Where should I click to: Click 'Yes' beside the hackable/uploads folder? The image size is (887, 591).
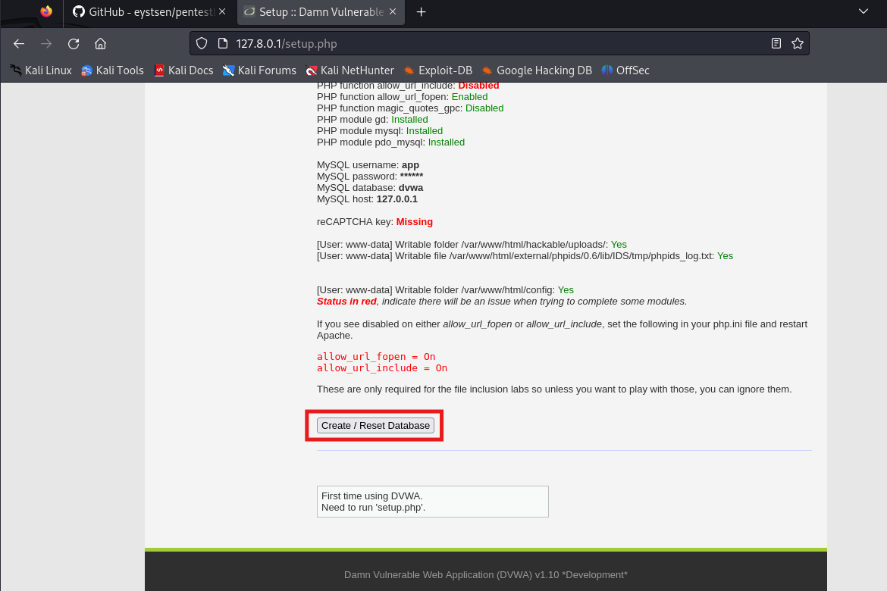tap(619, 244)
